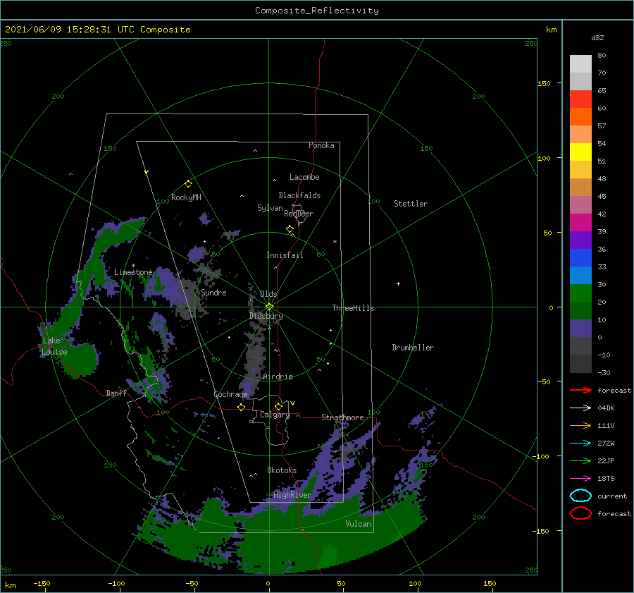Image resolution: width=634 pixels, height=593 pixels.
Task: Click the yellow V marker northeast of Calgary
Action: (292, 403)
